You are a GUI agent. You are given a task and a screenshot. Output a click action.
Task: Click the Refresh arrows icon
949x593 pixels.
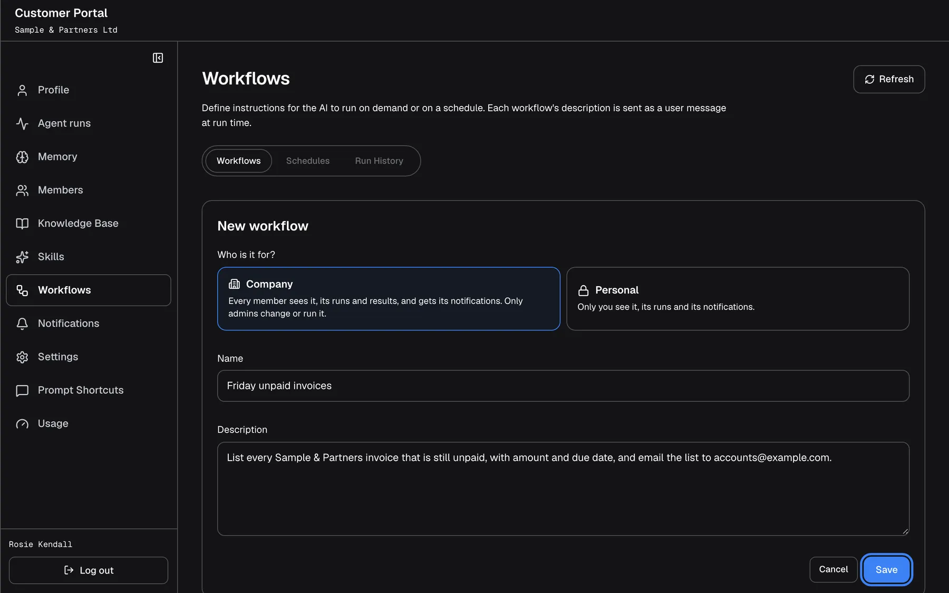[x=869, y=79]
